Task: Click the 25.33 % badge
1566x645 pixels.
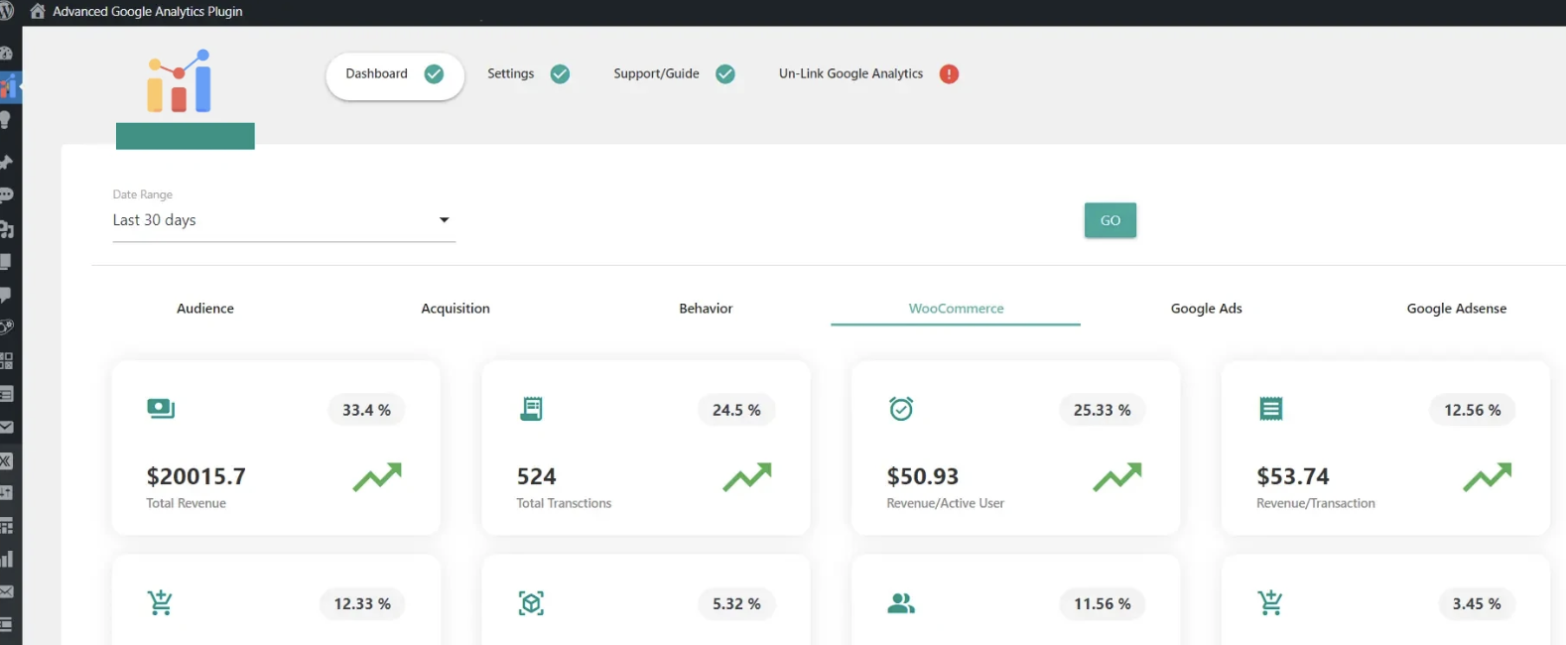Action: [1102, 410]
